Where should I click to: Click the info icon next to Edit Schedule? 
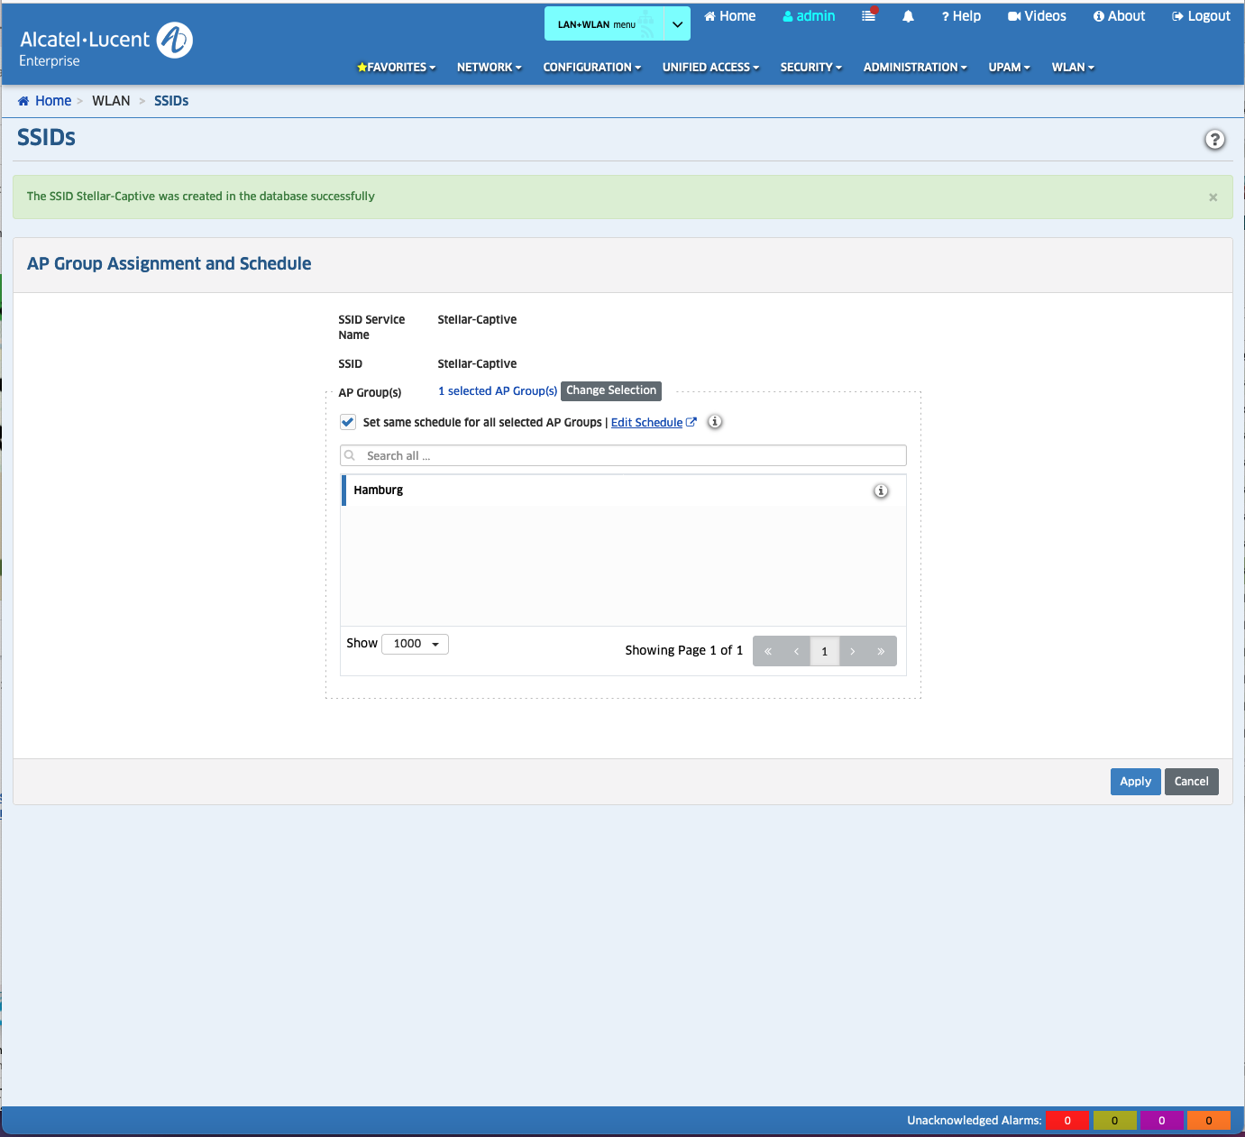pyautogui.click(x=714, y=422)
